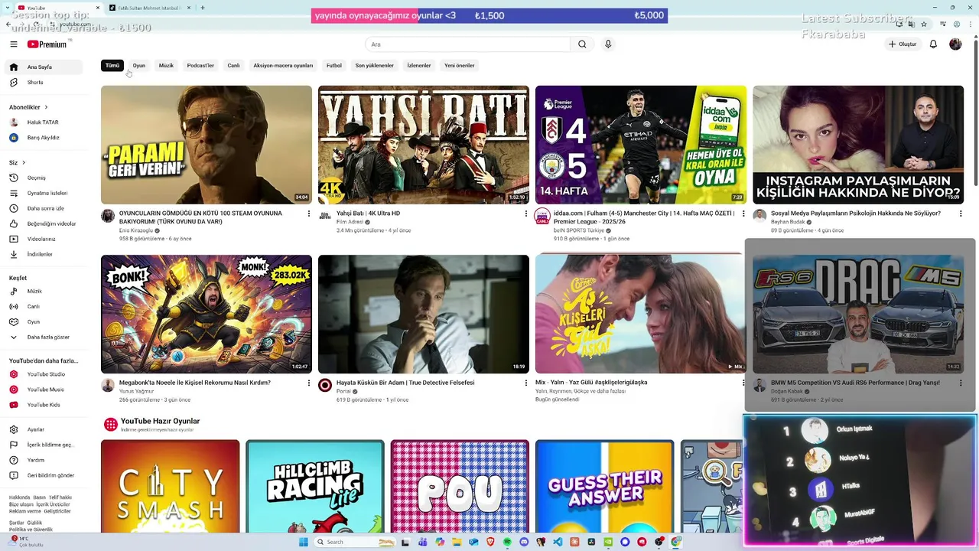Open the BMW M5 vs RS6 drag thumbnail
Screen dimensions: 979x551
(858, 314)
